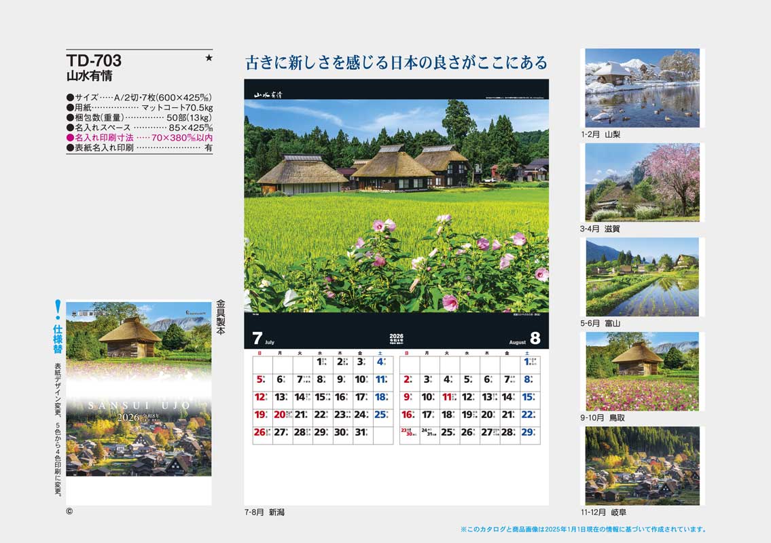
Task: Click the 表紙名入れ印刷 有 spec line
Action: tap(139, 147)
